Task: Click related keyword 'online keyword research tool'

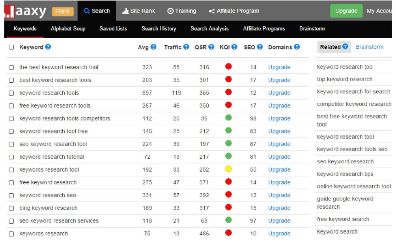Action: [x=354, y=187]
